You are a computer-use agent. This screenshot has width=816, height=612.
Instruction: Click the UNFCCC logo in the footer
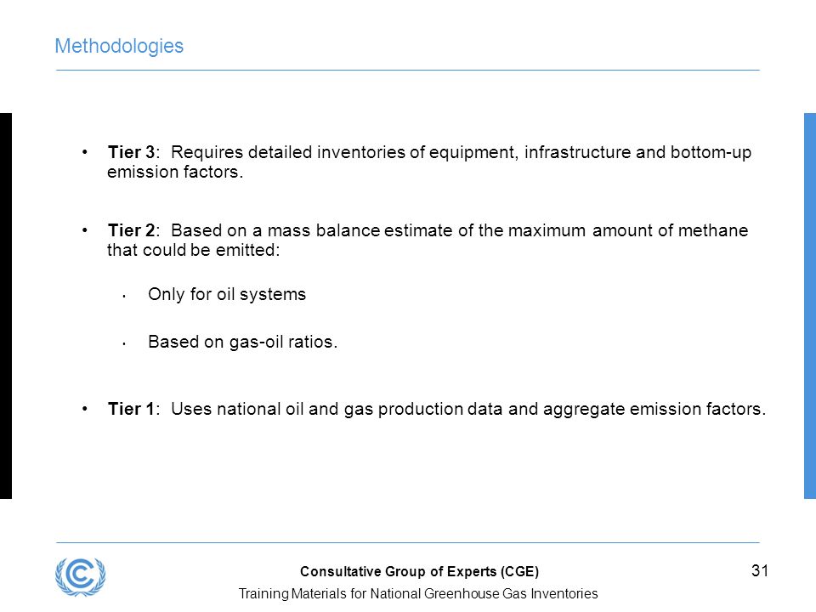point(80,576)
